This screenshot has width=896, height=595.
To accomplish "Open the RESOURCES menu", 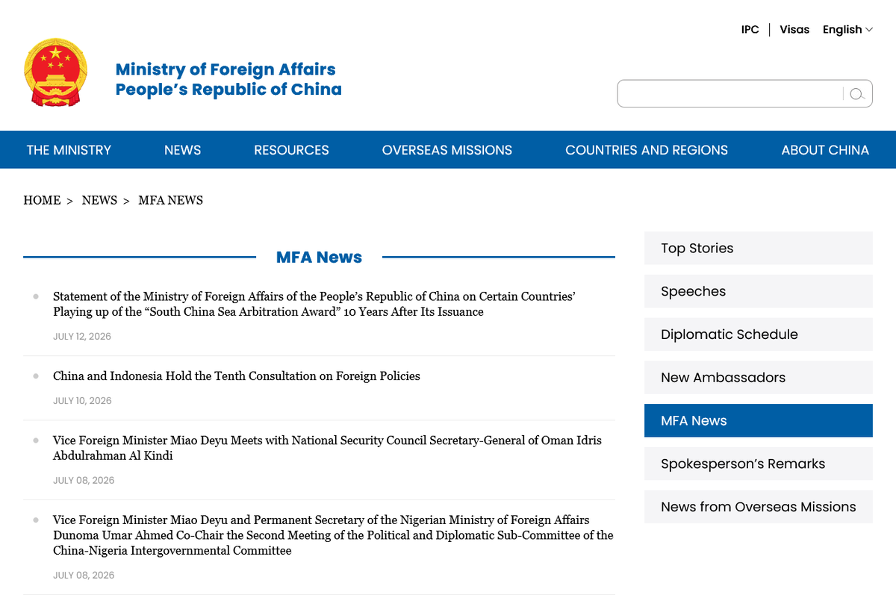I will (291, 150).
